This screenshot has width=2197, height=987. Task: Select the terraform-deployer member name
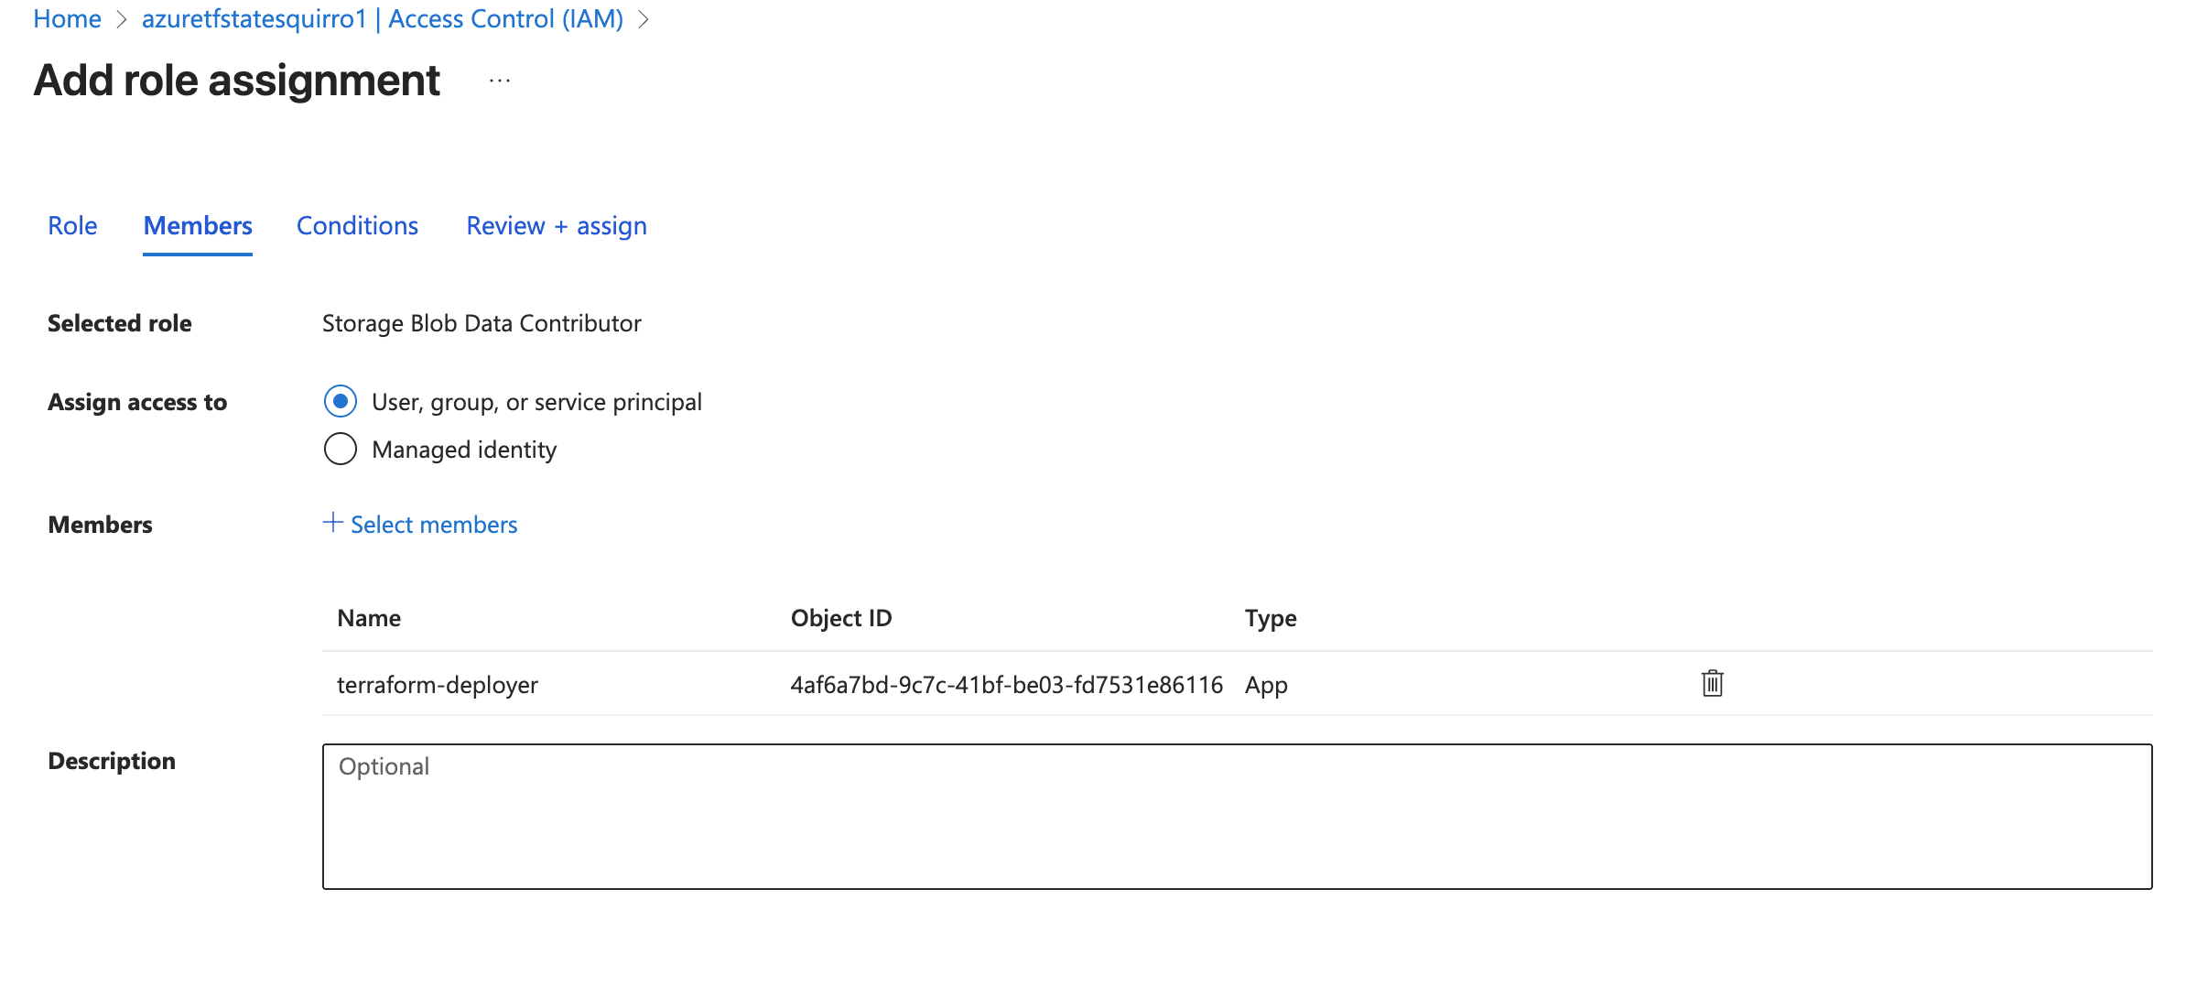tap(438, 685)
